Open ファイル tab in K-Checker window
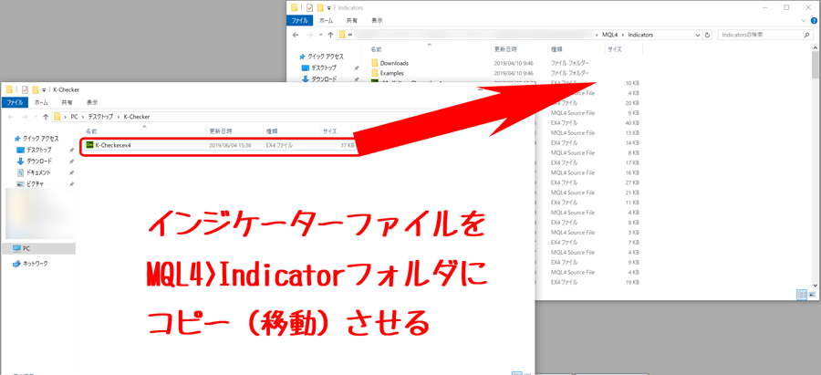The width and height of the screenshot is (821, 375). (x=15, y=103)
